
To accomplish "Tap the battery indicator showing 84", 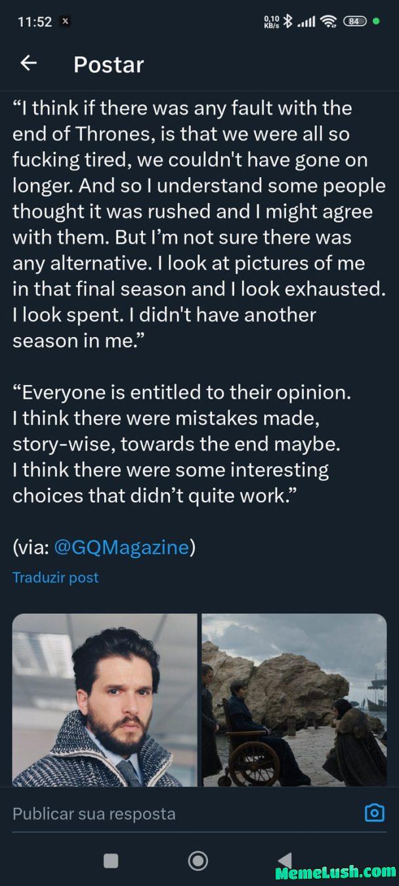I will [355, 22].
